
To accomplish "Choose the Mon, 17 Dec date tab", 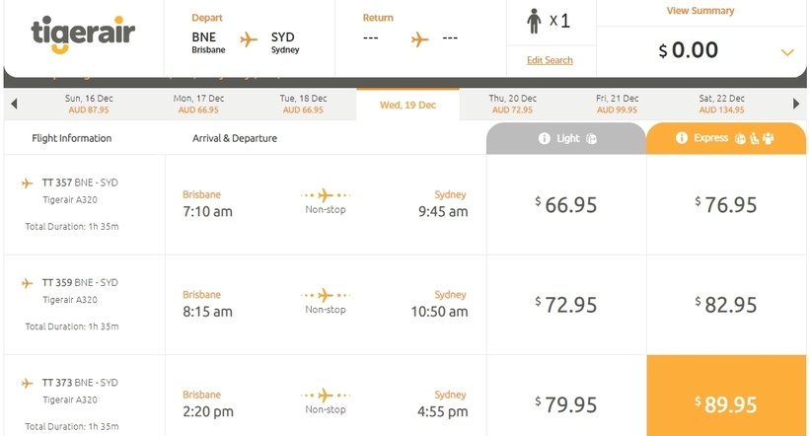I will coord(196,104).
